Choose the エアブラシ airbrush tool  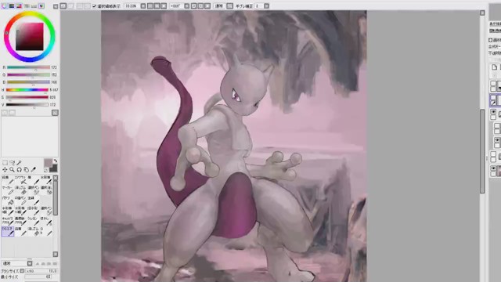(21, 179)
